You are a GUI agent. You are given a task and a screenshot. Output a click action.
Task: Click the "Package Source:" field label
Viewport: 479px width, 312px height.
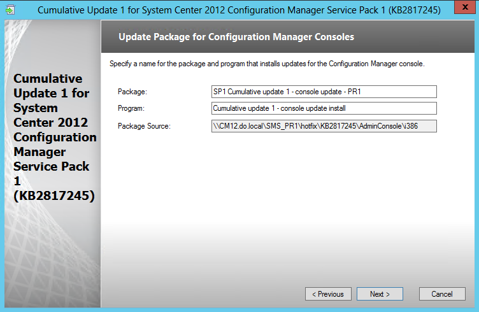tap(144, 126)
